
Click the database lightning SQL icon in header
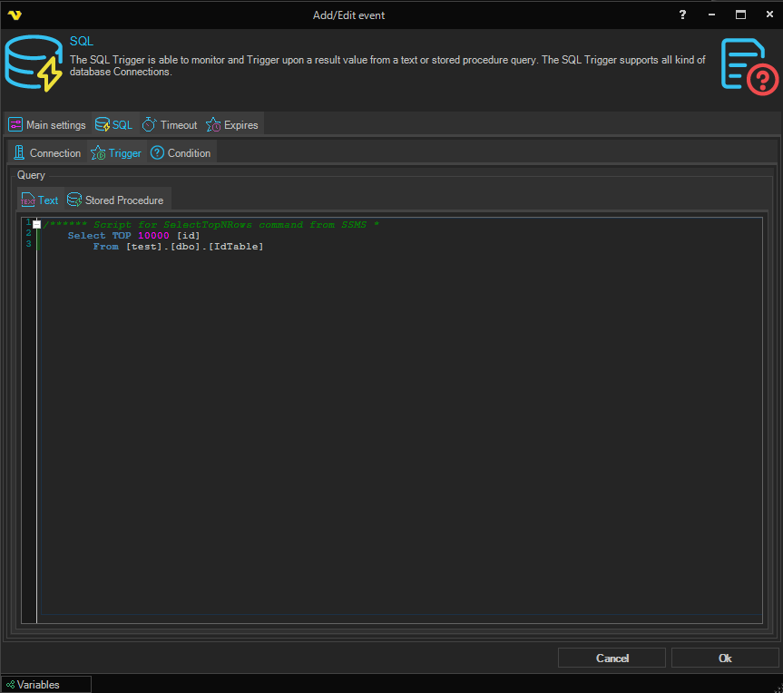(x=34, y=64)
